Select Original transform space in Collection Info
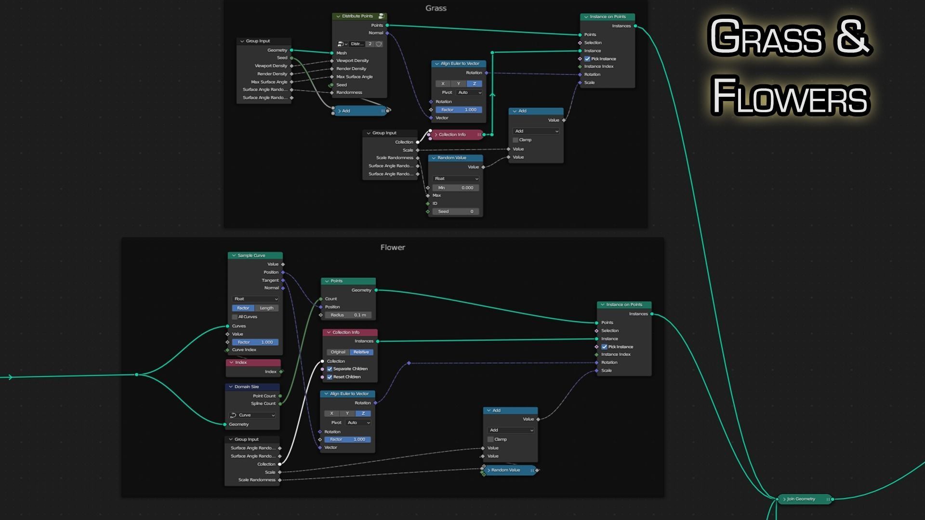Image resolution: width=925 pixels, height=520 pixels. pos(338,352)
